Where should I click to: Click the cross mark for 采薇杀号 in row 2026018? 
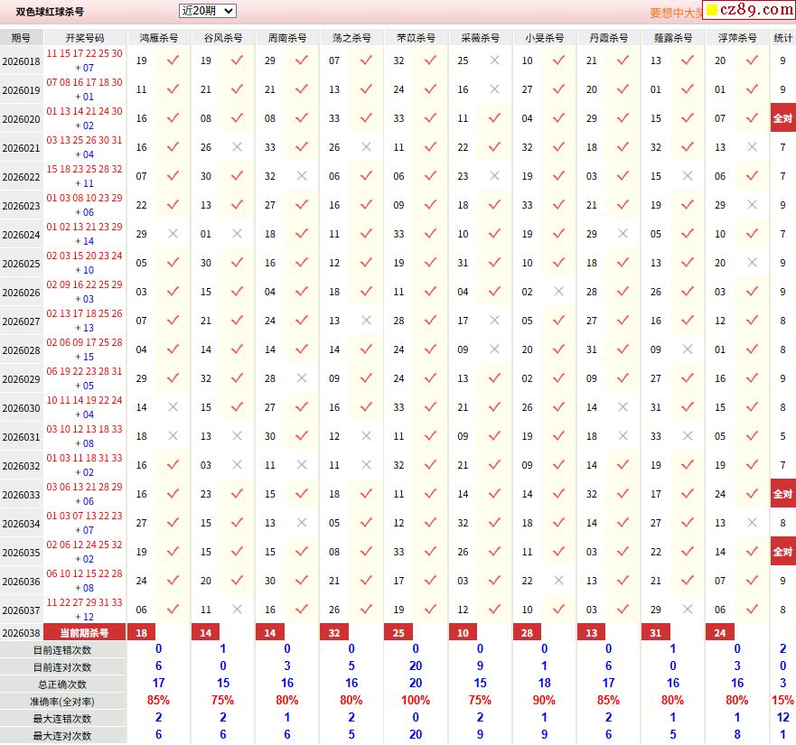(x=494, y=61)
